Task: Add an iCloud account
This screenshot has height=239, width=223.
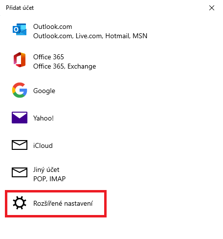Action: point(43,145)
